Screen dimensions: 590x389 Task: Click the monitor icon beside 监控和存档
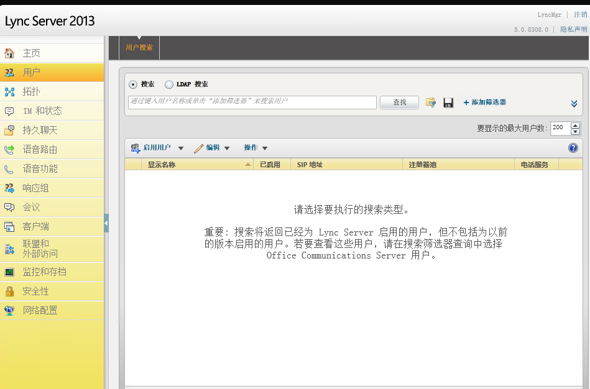9,272
